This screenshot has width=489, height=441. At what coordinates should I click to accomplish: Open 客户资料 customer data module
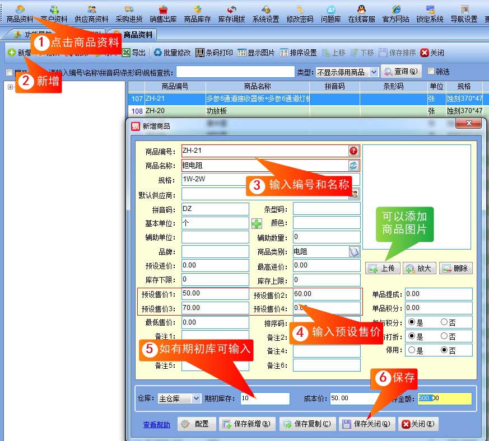54,15
